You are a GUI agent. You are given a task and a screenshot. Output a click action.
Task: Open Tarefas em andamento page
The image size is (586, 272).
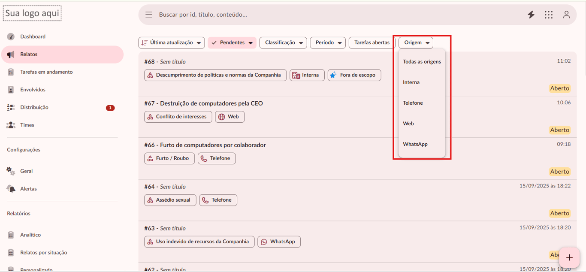(62, 72)
